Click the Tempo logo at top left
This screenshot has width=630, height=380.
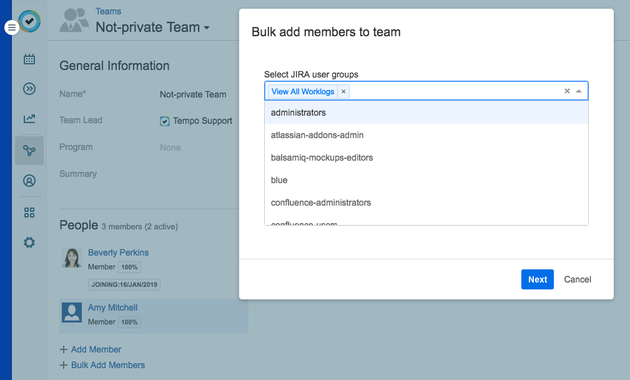tap(29, 22)
